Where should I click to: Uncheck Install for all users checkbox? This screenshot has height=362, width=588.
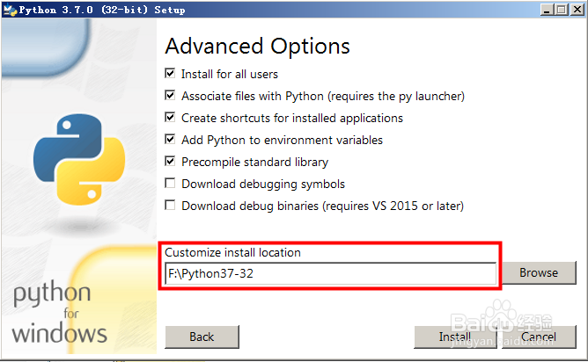pos(170,74)
